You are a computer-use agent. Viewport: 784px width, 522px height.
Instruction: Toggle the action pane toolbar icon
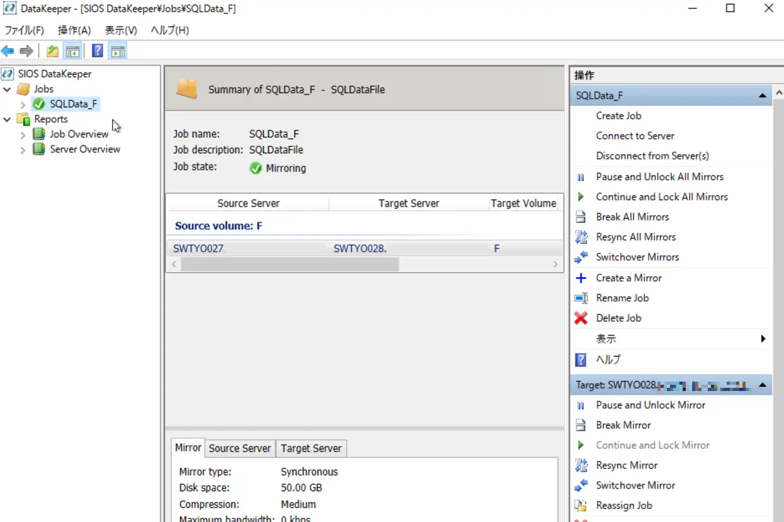(x=118, y=51)
